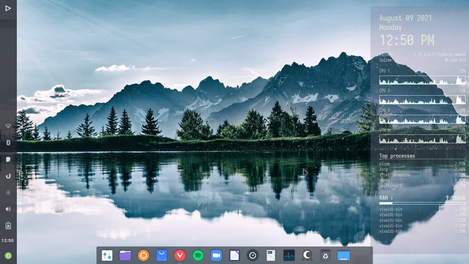Screen dimensions: 469x264
Task: Click the show desktop icon in dock
Action: pyautogui.click(x=344, y=255)
